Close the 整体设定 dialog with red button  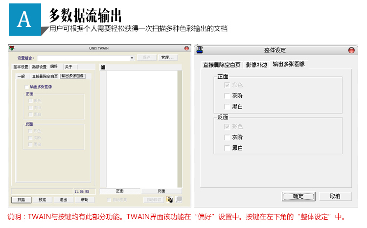pos(351,50)
